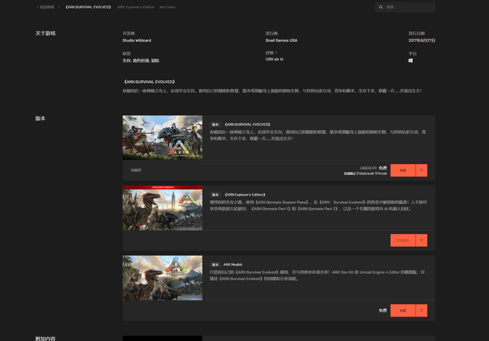Click the search magnifier icon

click(381, 7)
